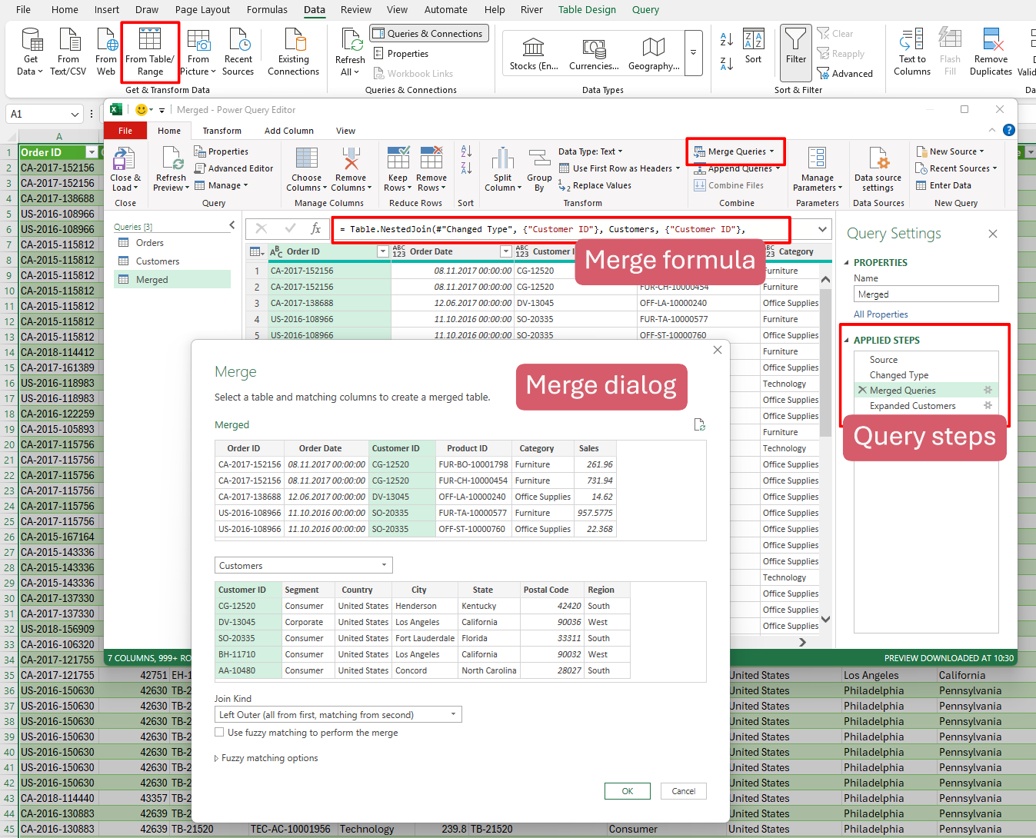Open the Customers table dropdown
The width and height of the screenshot is (1036, 838).
[x=303, y=566]
